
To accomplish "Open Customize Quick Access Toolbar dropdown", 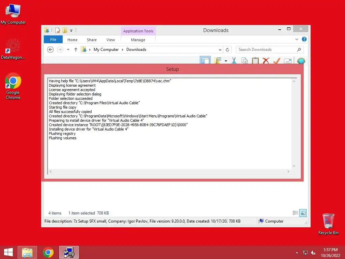I will pyautogui.click(x=71, y=31).
